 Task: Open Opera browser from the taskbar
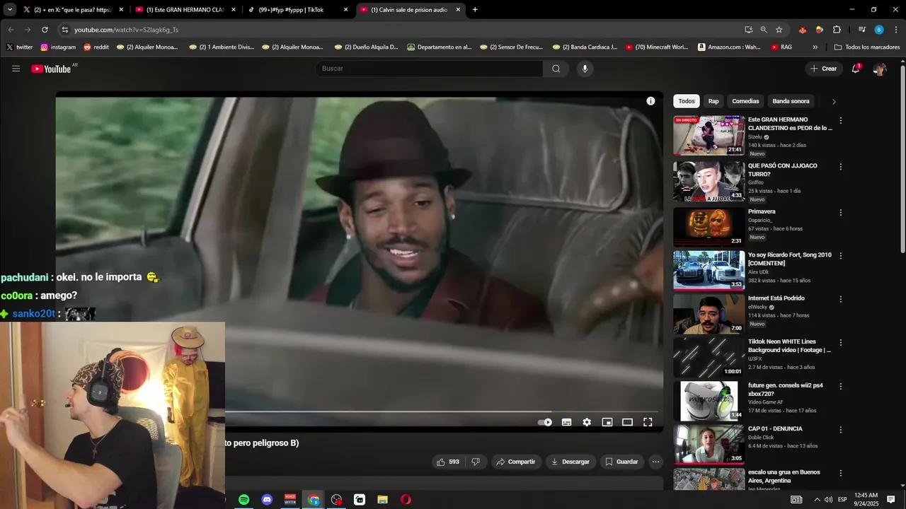(x=406, y=500)
